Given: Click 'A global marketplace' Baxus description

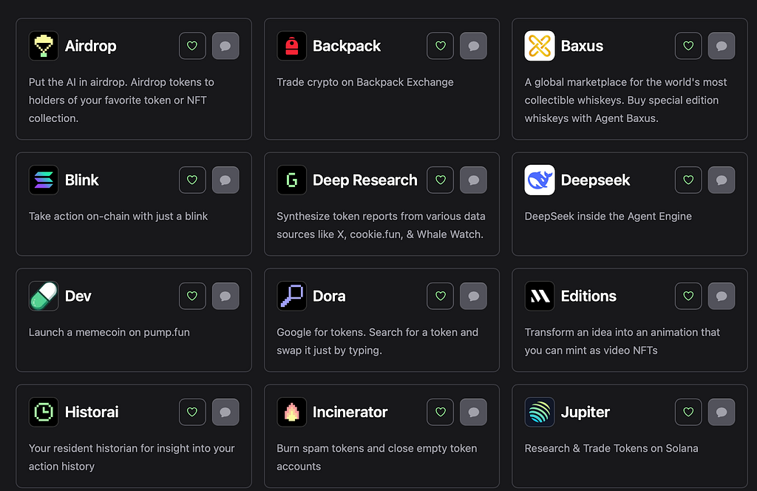Looking at the screenshot, I should [x=625, y=100].
